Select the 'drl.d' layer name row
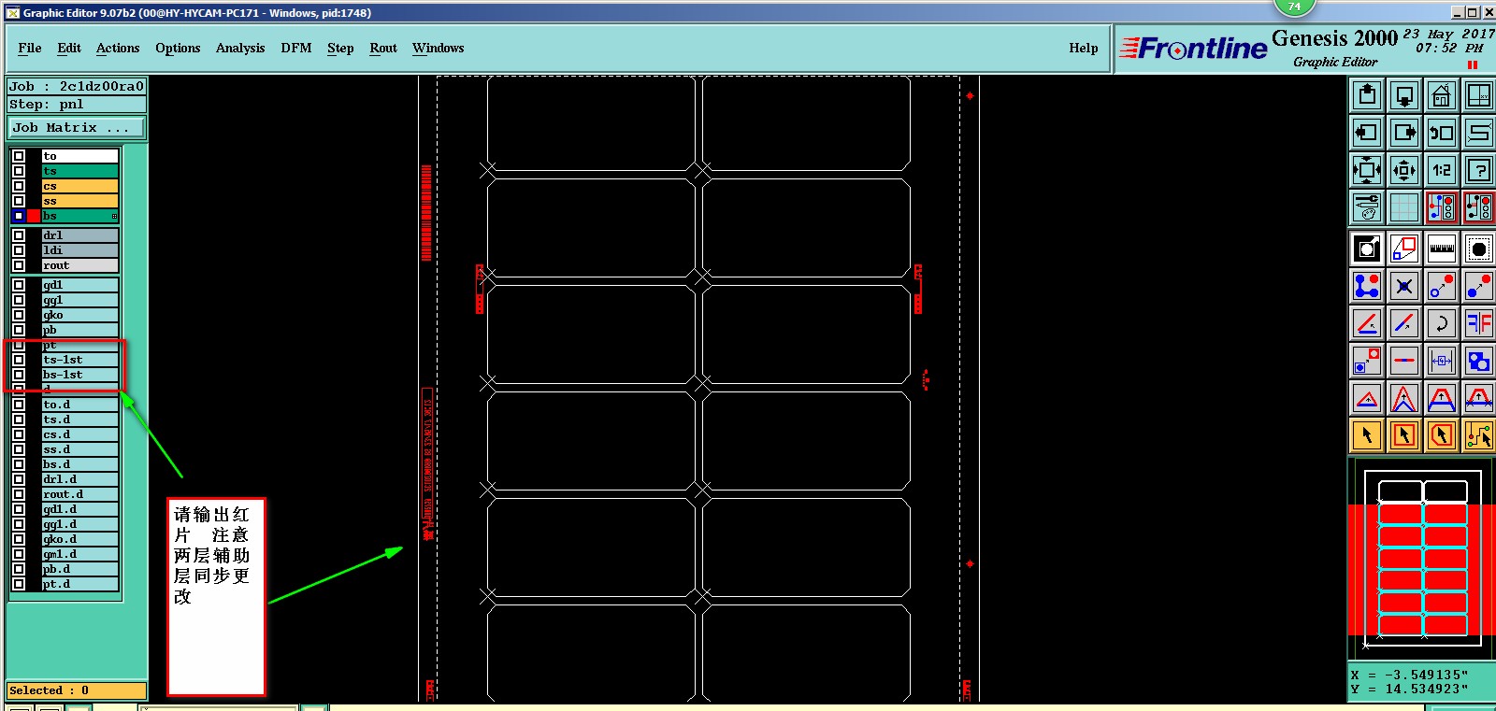This screenshot has width=1496, height=711. tap(80, 479)
